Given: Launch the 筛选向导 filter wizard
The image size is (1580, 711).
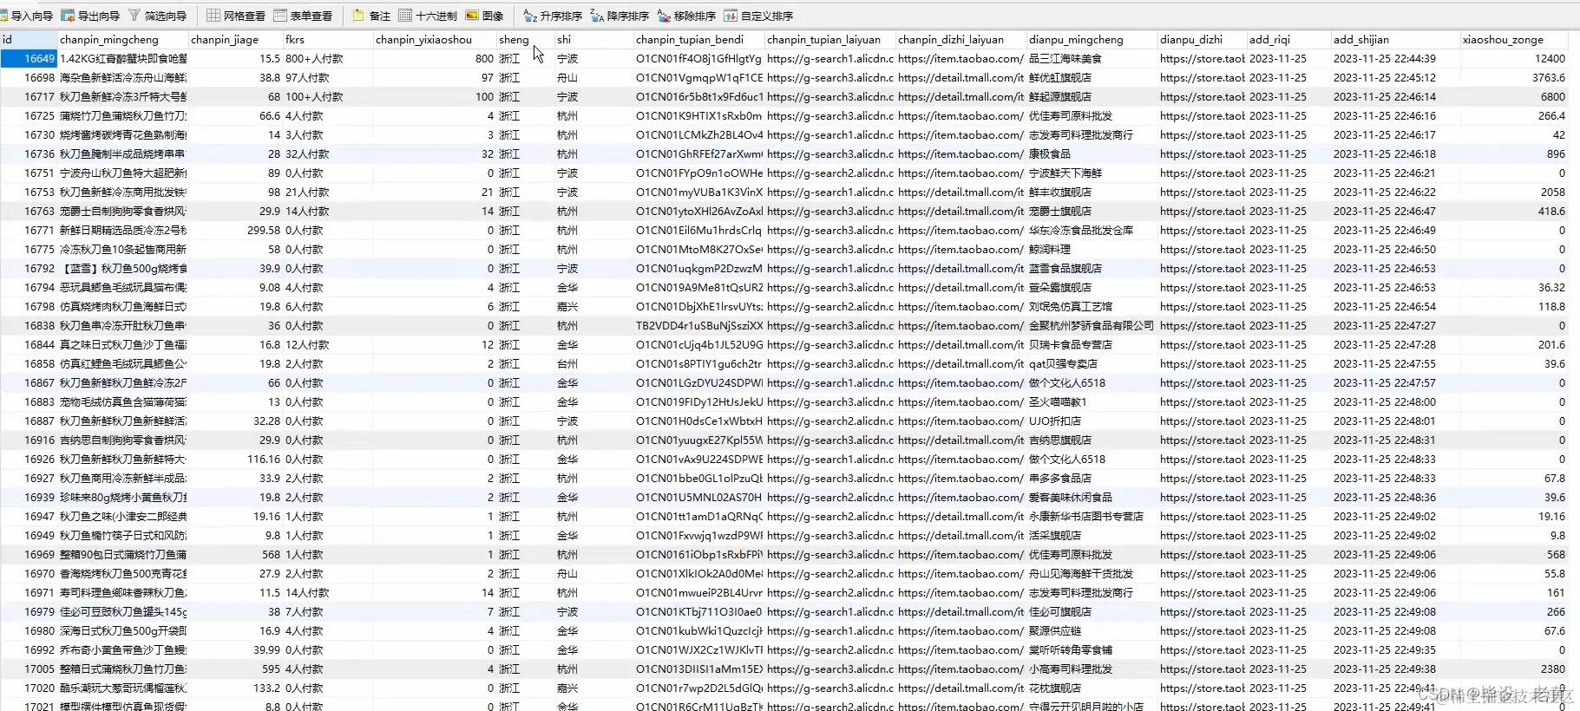Looking at the screenshot, I should coord(157,16).
